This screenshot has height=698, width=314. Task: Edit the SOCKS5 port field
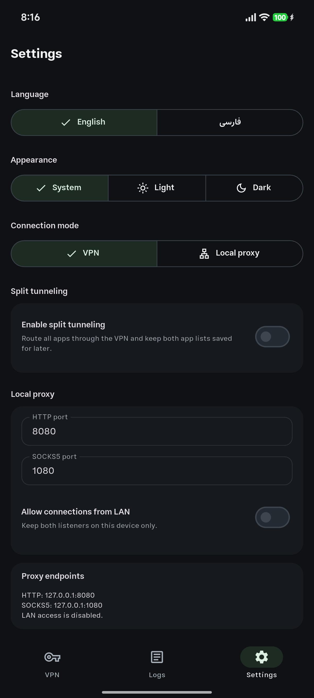click(157, 471)
